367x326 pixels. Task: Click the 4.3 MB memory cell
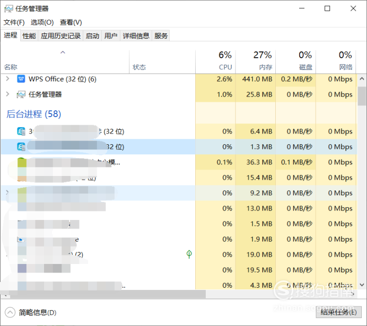pos(255,284)
